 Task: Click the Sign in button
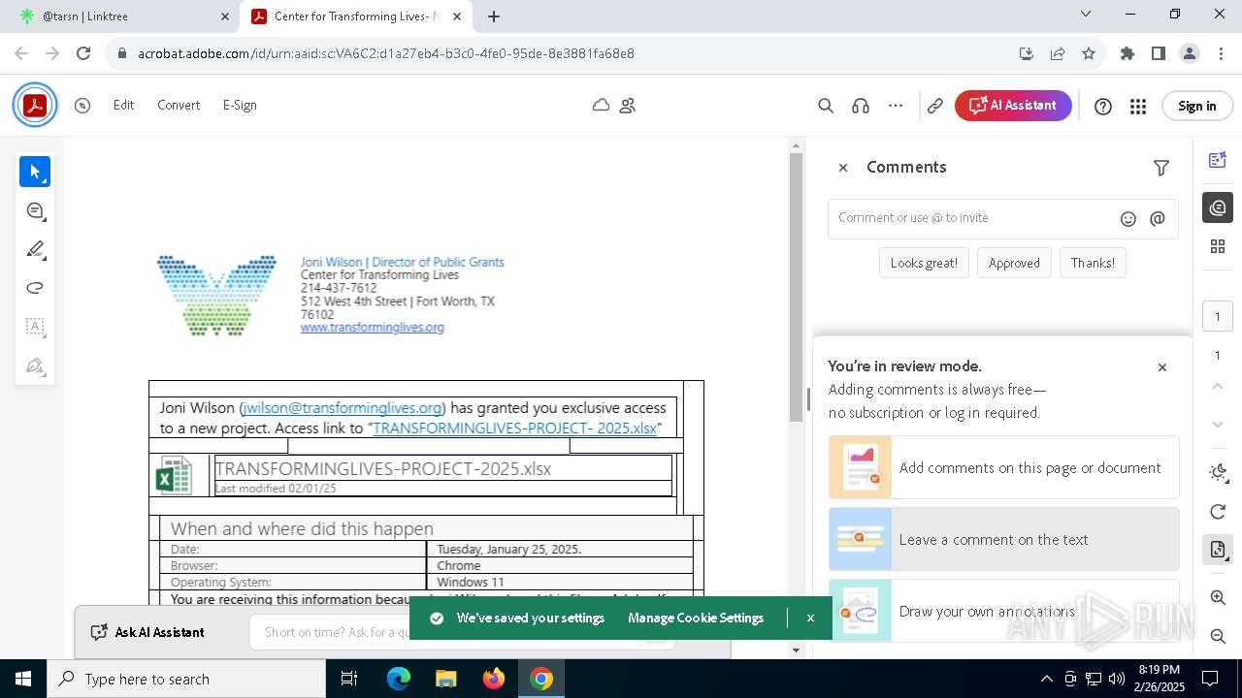tap(1196, 106)
